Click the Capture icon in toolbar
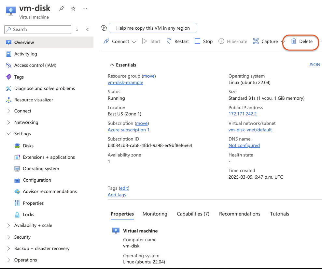 click(x=256, y=41)
